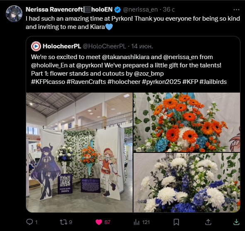View the cutout booth photo

click(x=79, y=152)
